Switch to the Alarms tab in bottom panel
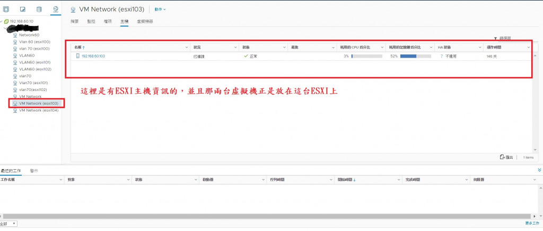The width and height of the screenshot is (543, 231). [x=34, y=171]
